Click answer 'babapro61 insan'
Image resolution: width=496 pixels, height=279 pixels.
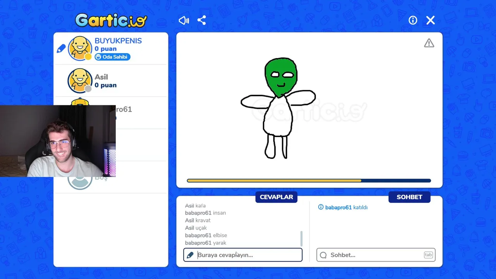(205, 213)
